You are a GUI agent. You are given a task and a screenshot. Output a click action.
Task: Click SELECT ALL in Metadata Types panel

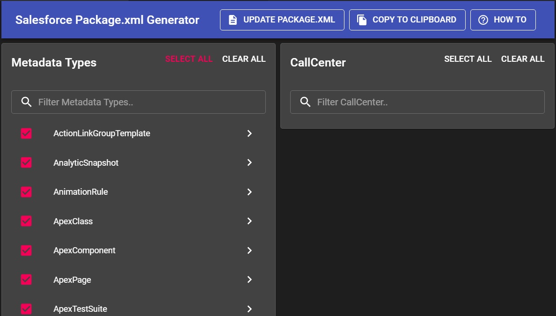coord(189,59)
